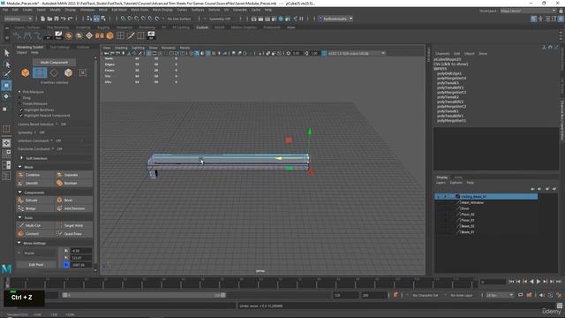Click the Boolean mesh icon
565x318 pixels.
click(59, 183)
